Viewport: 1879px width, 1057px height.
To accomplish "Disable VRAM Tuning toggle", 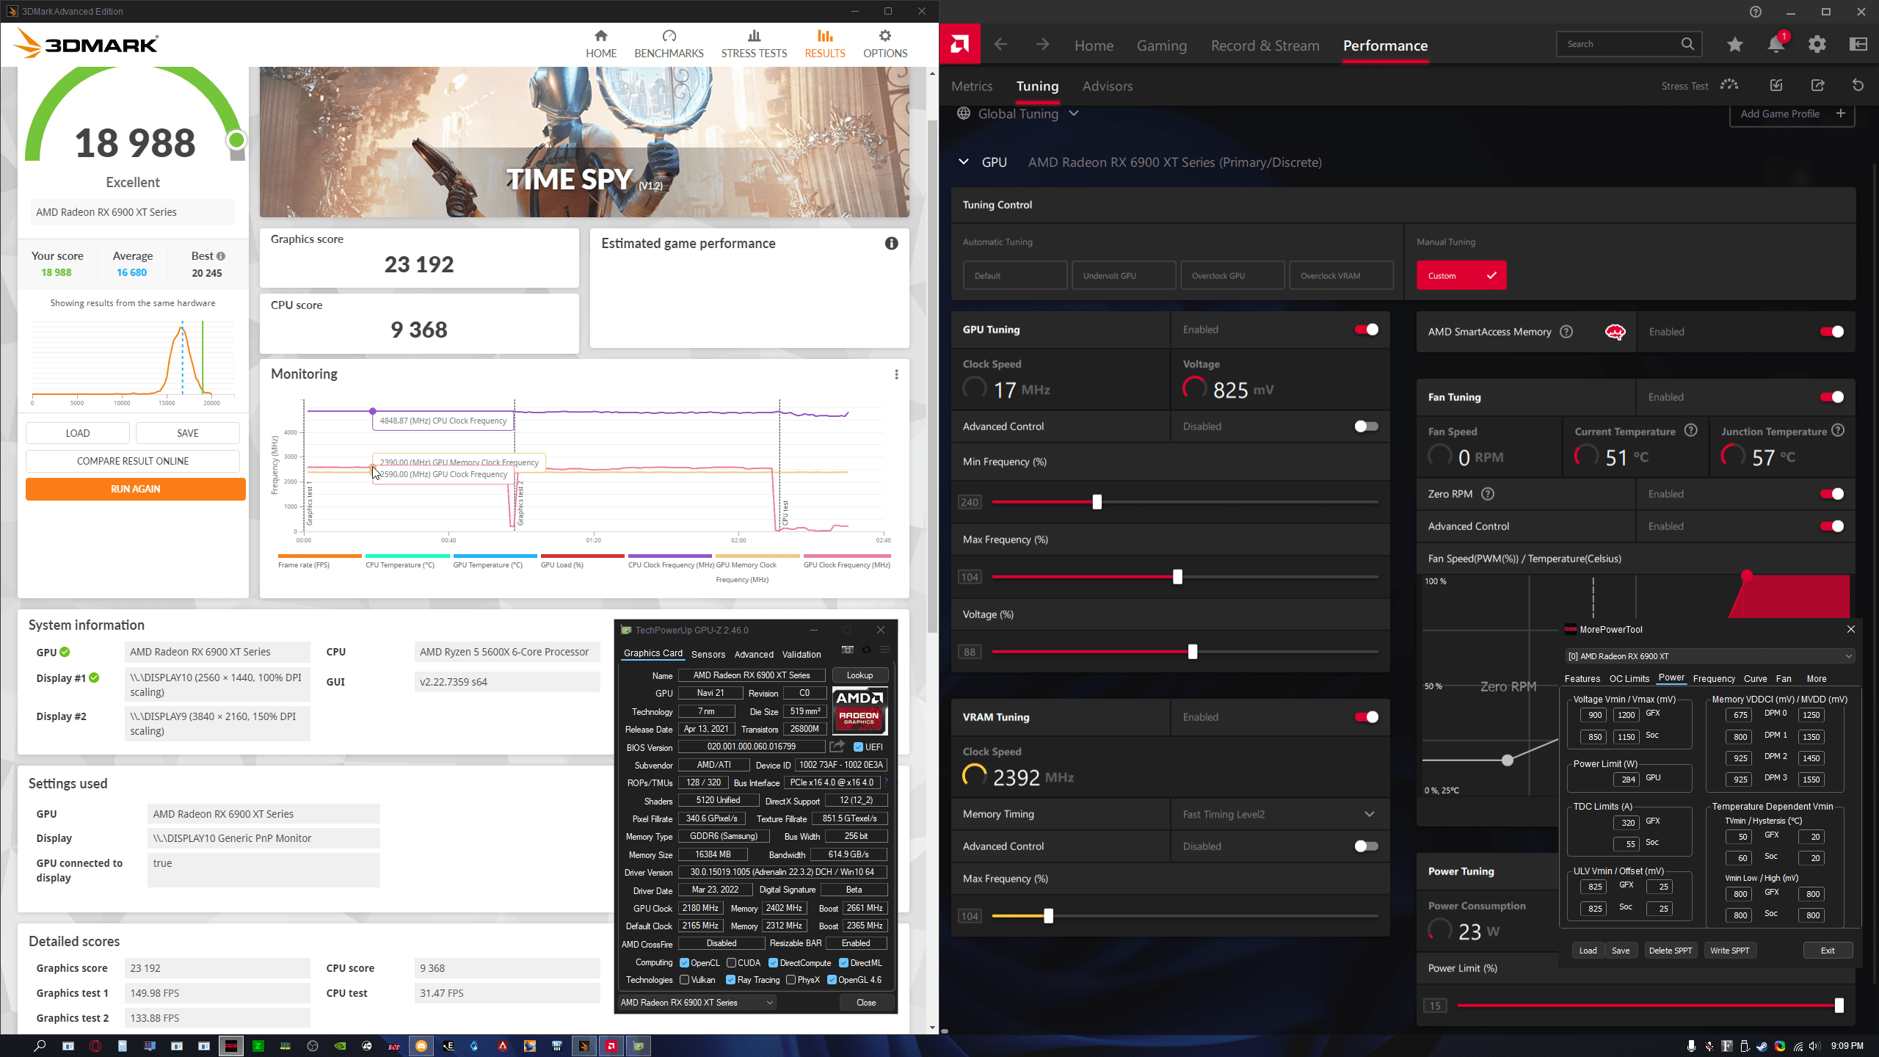I will pyautogui.click(x=1366, y=717).
